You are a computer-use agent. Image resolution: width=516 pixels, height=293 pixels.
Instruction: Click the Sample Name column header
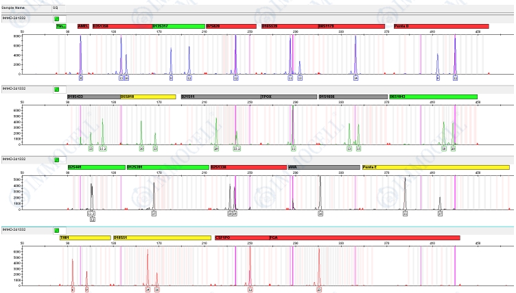(x=13, y=8)
